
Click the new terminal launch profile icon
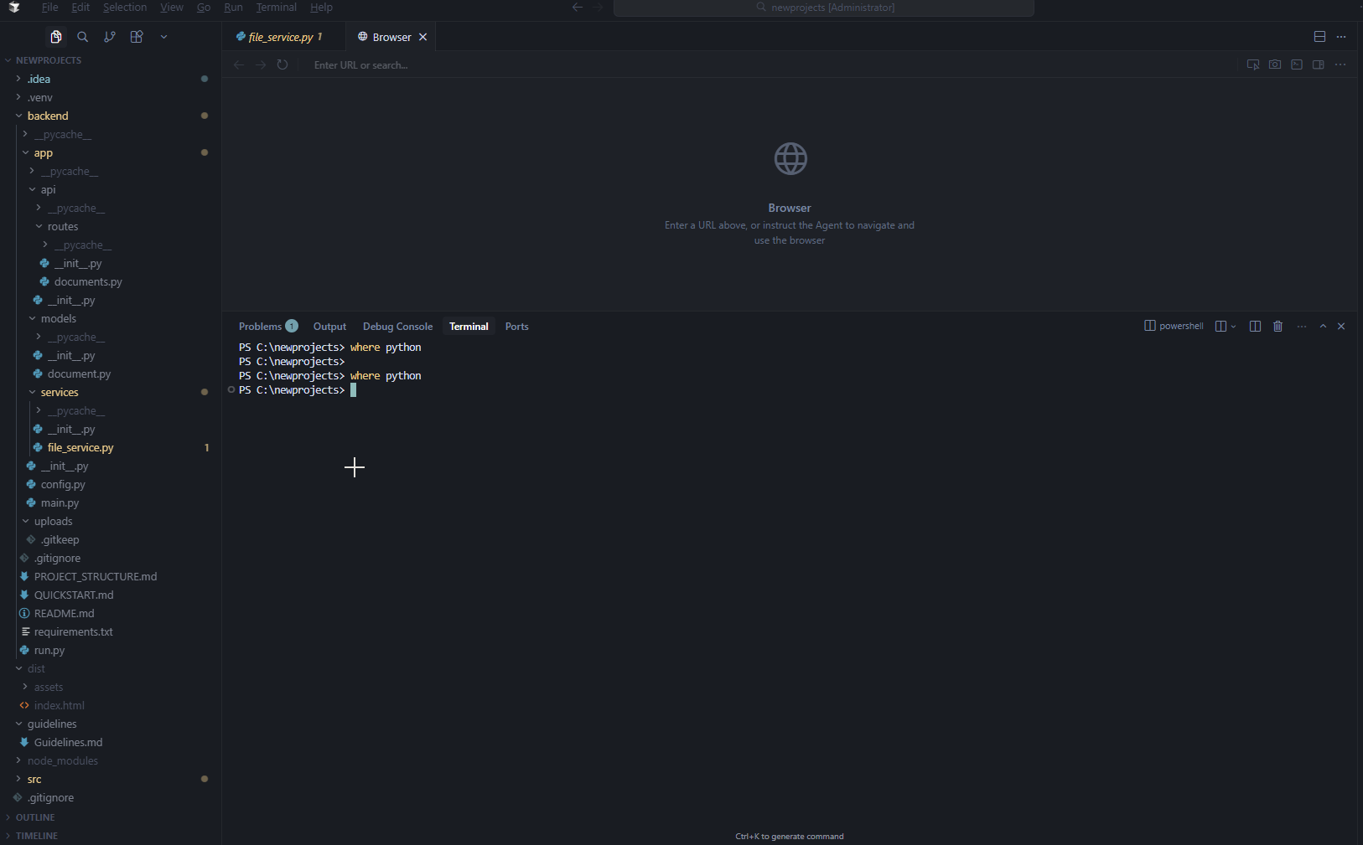point(1221,327)
